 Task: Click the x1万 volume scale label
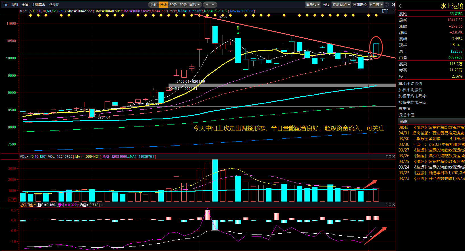12,200
